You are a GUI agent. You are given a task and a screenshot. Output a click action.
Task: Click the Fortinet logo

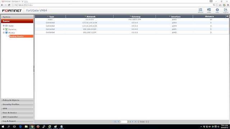point(12,11)
